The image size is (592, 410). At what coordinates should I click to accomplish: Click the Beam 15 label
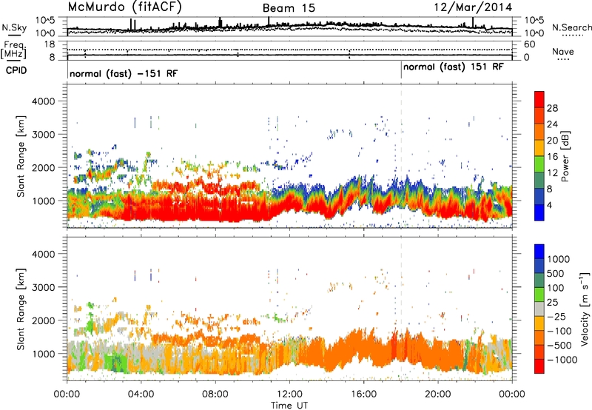point(289,8)
